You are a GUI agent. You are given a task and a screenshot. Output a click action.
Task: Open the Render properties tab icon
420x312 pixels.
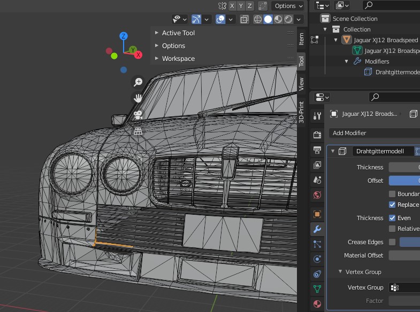click(x=317, y=134)
